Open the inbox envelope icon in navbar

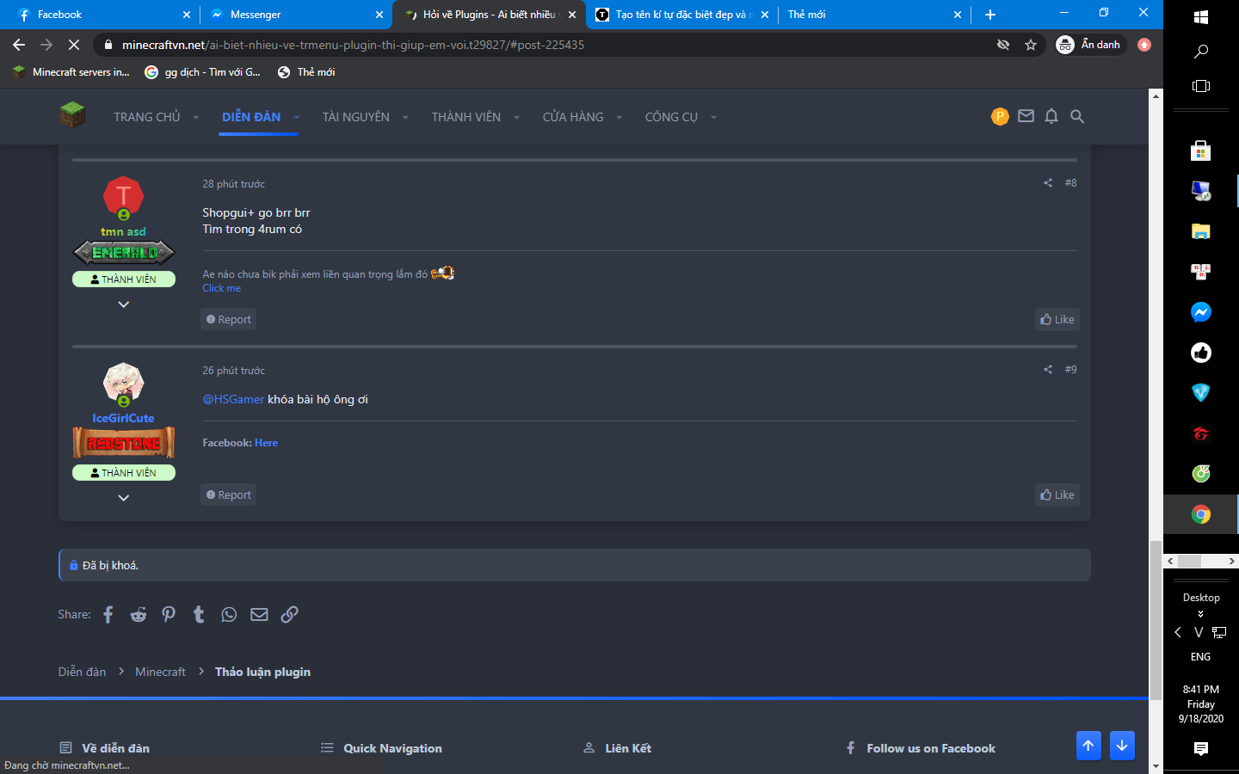[1026, 116]
